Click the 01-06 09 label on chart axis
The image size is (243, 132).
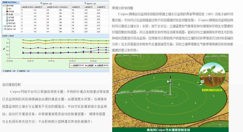10,61
